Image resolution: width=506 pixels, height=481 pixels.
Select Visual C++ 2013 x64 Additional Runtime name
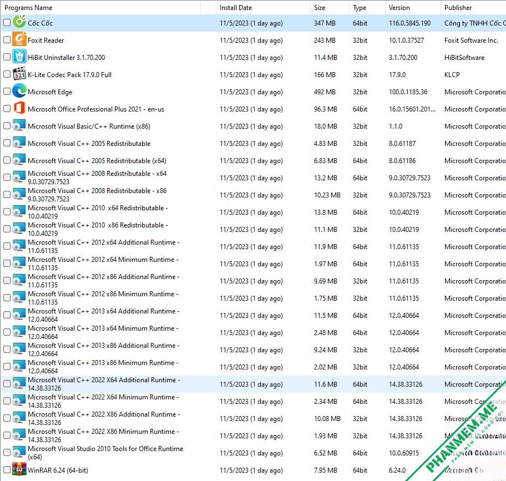point(104,315)
